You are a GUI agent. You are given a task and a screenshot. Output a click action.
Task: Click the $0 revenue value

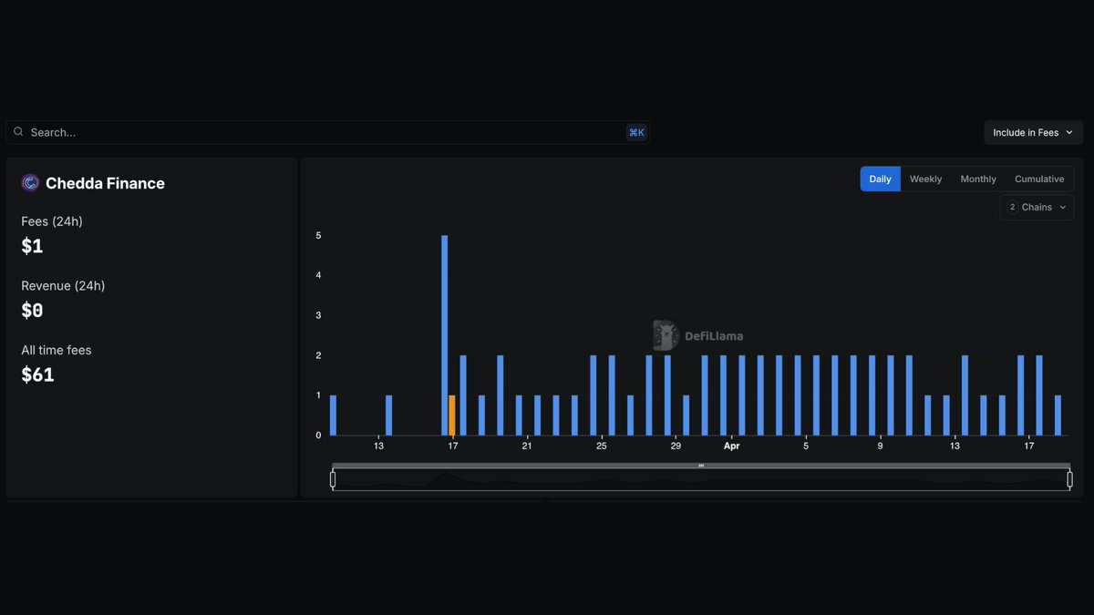(32, 311)
